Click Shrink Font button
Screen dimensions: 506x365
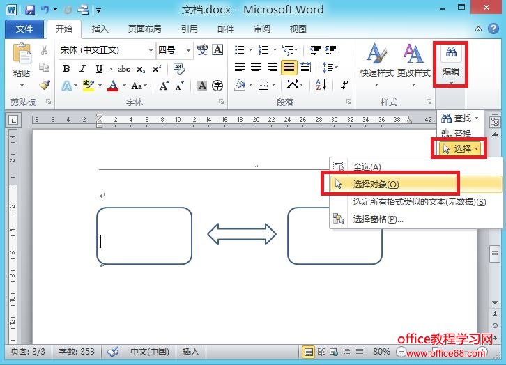point(179,86)
